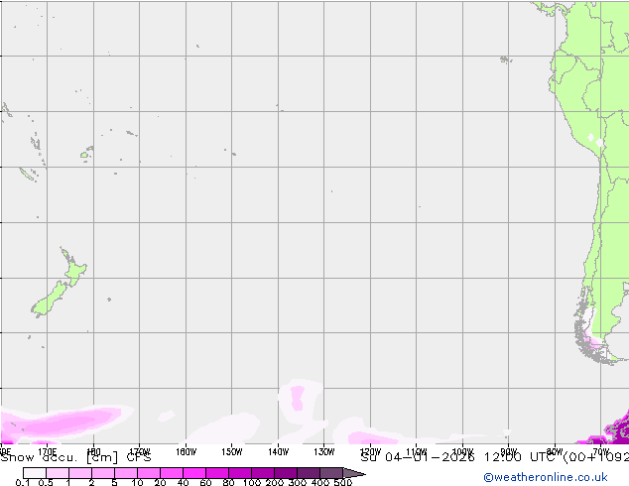Click the 60–80 cm legend swatch

(x=217, y=473)
